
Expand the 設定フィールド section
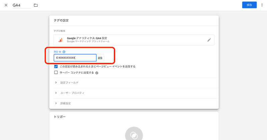coord(136,83)
